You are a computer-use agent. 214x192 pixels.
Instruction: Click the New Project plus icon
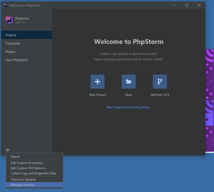(98, 82)
